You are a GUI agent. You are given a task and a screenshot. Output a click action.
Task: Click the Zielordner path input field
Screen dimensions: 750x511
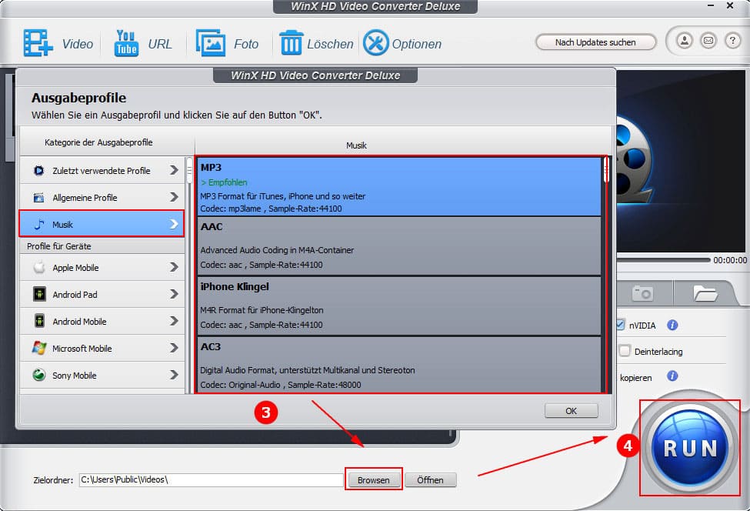pos(211,480)
